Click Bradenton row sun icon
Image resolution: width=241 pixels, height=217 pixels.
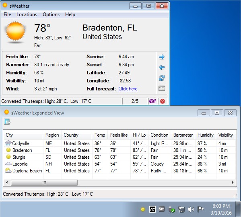coord(8,150)
